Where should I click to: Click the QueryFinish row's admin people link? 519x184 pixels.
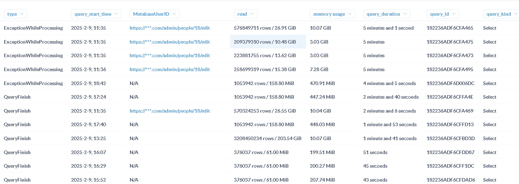click(170, 111)
